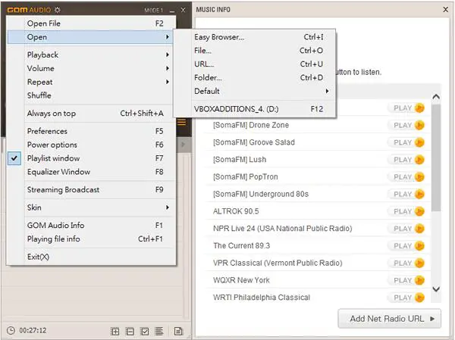455x340 pixels.
Task: Toggle Shuffle in the menu
Action: tap(92, 95)
